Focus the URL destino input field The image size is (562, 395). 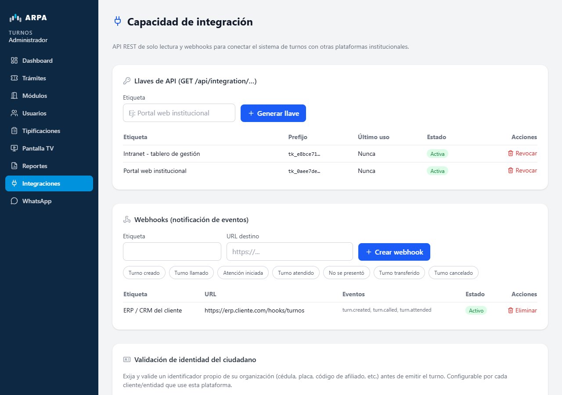[x=290, y=251]
